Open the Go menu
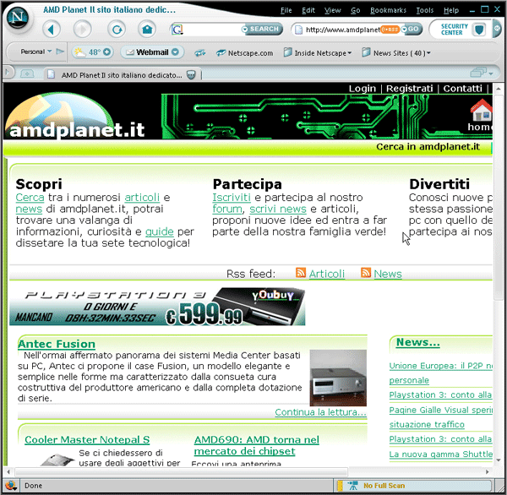 pos(356,10)
